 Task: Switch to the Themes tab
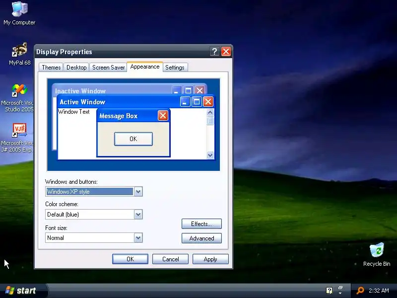[x=51, y=68]
